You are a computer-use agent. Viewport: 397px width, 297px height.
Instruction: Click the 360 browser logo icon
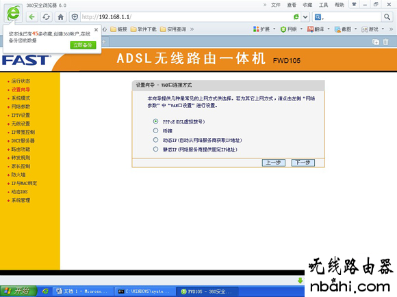click(13, 13)
